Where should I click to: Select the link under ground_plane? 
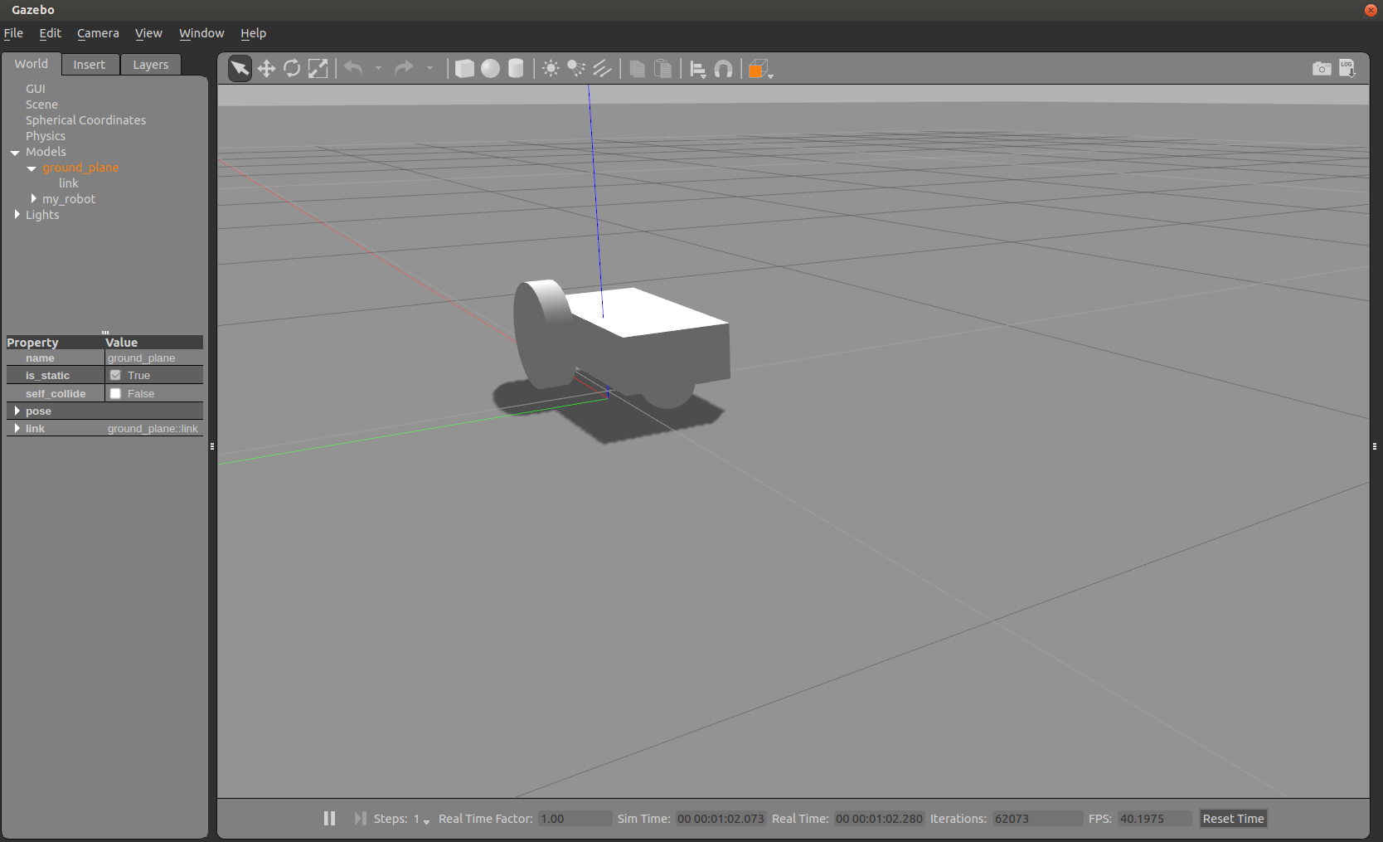(68, 183)
